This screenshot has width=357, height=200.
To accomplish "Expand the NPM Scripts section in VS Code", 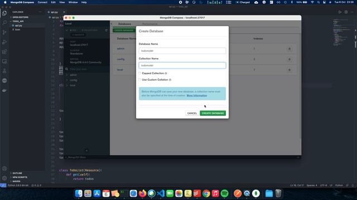I will tap(20, 177).
